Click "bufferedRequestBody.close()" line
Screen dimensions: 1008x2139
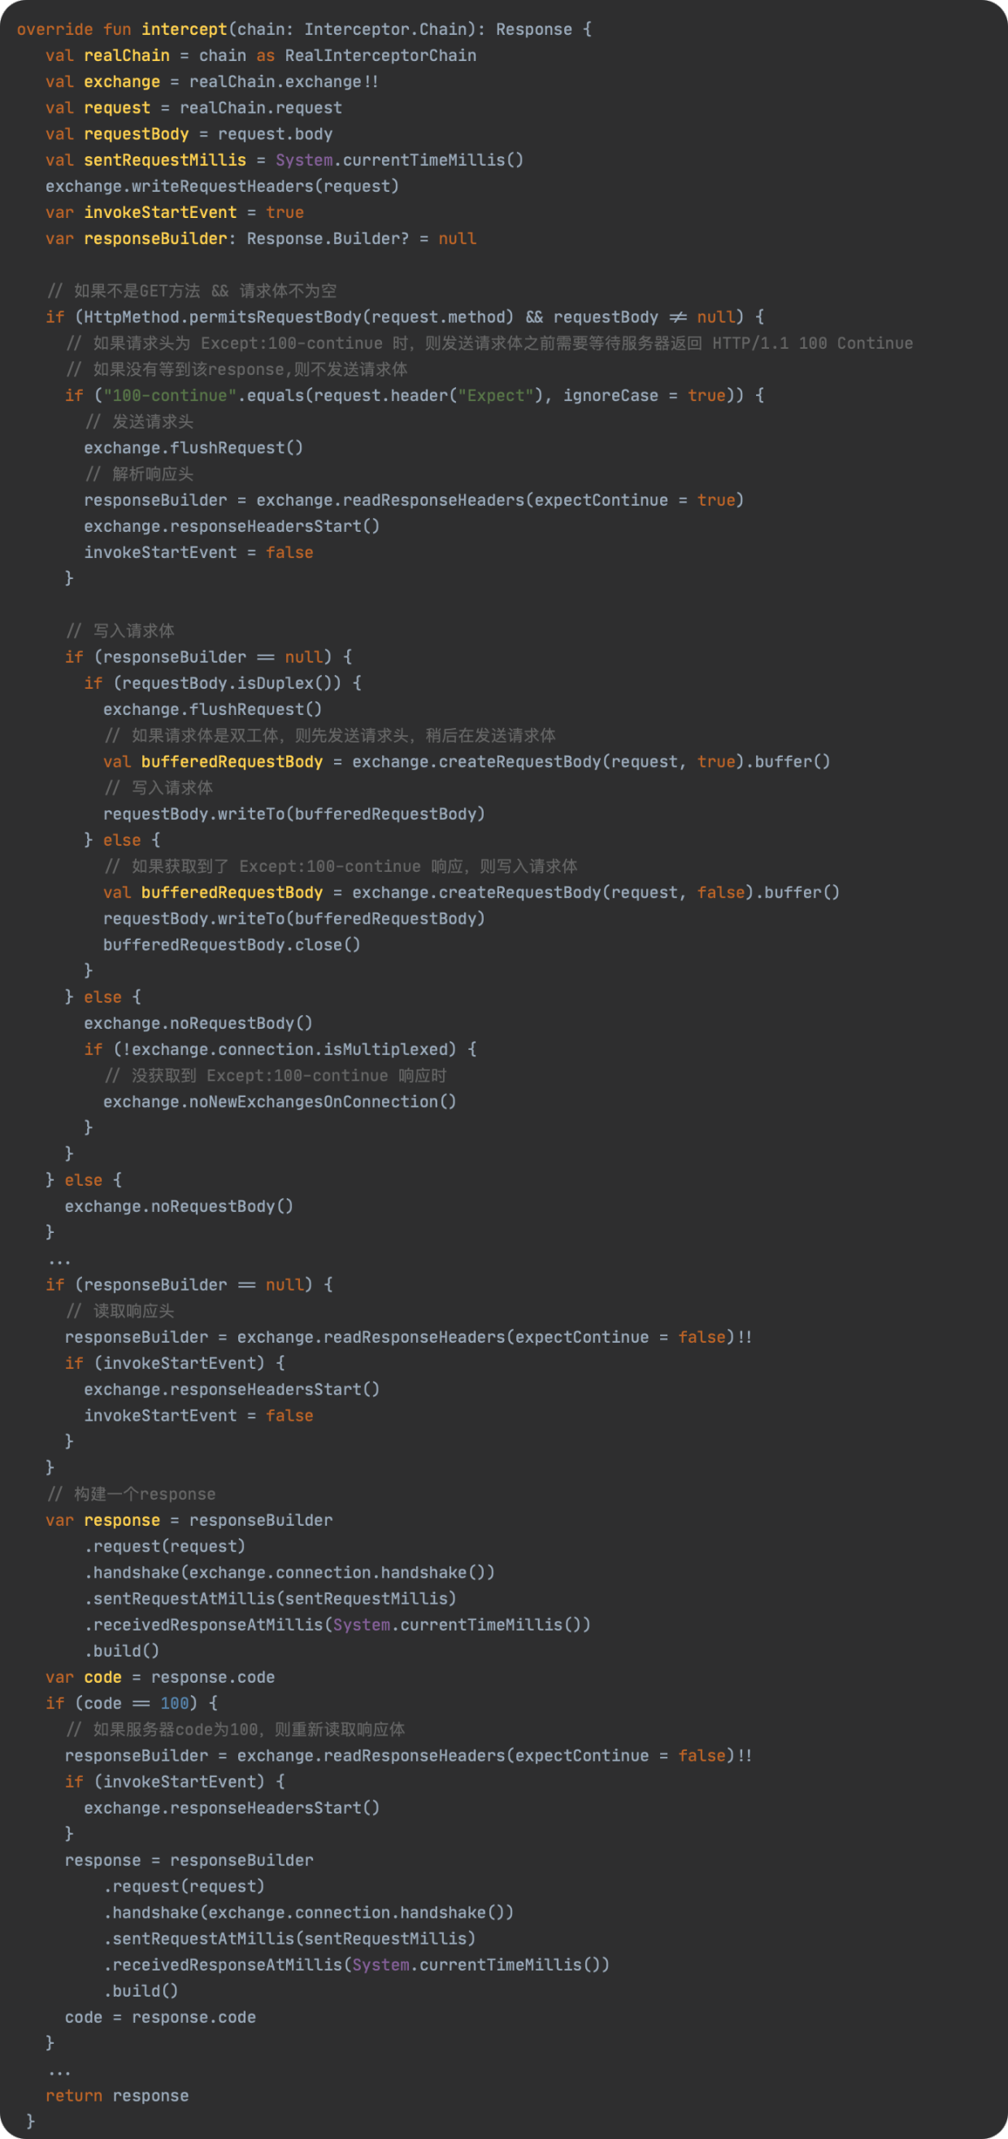pyautogui.click(x=232, y=945)
